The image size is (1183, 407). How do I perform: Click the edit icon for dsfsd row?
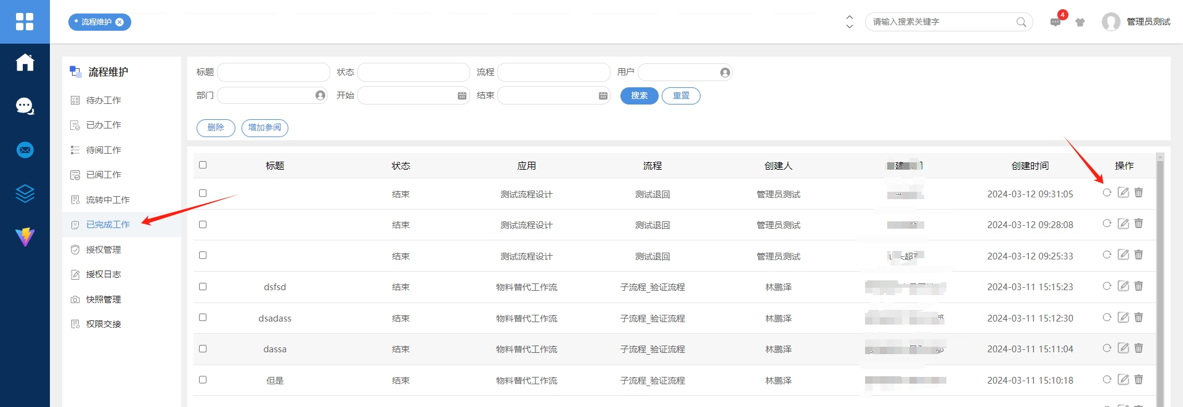click(x=1123, y=286)
